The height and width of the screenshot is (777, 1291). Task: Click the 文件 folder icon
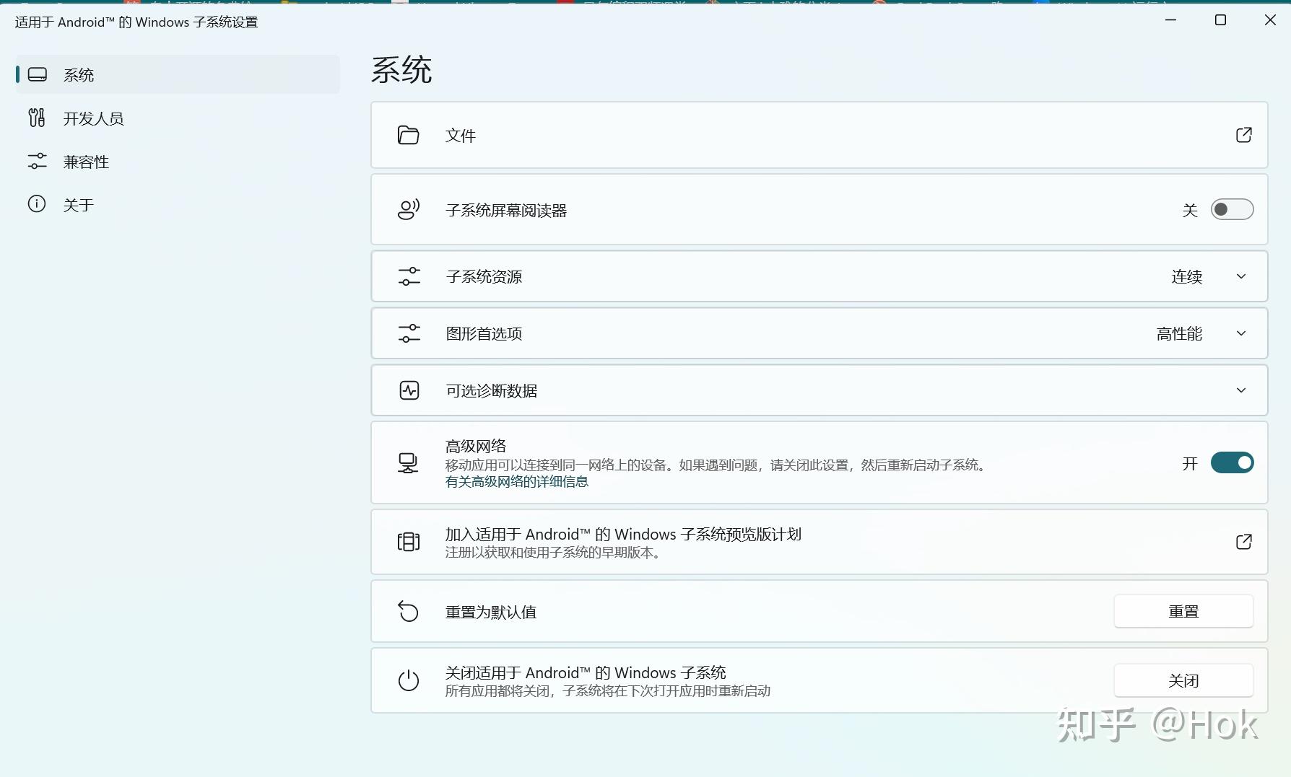pyautogui.click(x=409, y=135)
